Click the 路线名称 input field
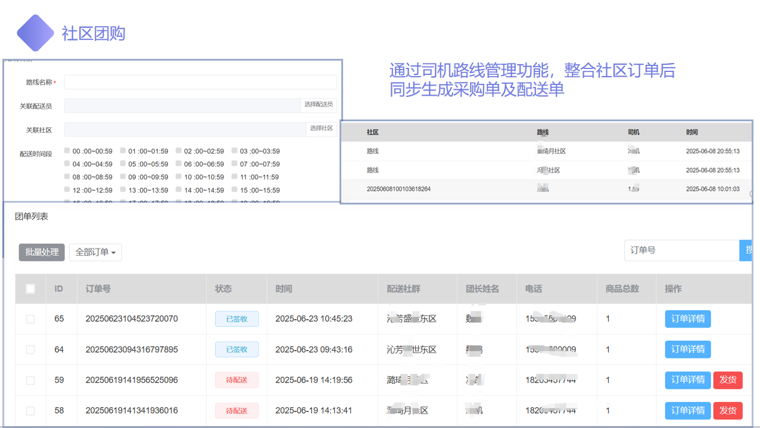This screenshot has height=428, width=760. click(200, 82)
